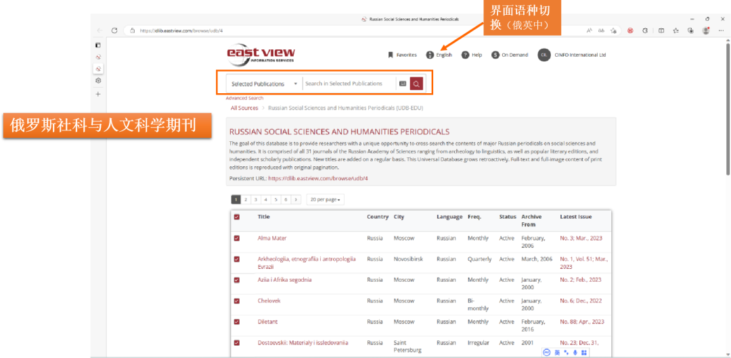731x358 pixels.
Task: Click the browser address bar URL
Action: tap(181, 30)
